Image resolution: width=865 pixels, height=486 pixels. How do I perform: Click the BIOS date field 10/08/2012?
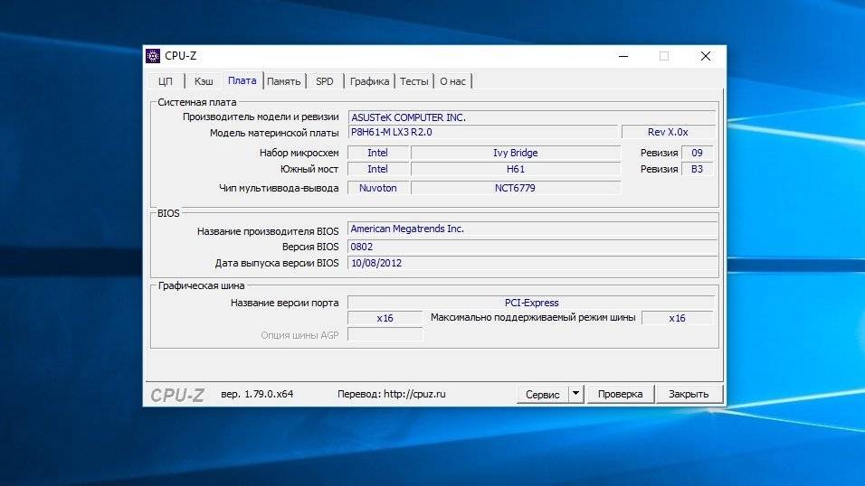tap(532, 263)
